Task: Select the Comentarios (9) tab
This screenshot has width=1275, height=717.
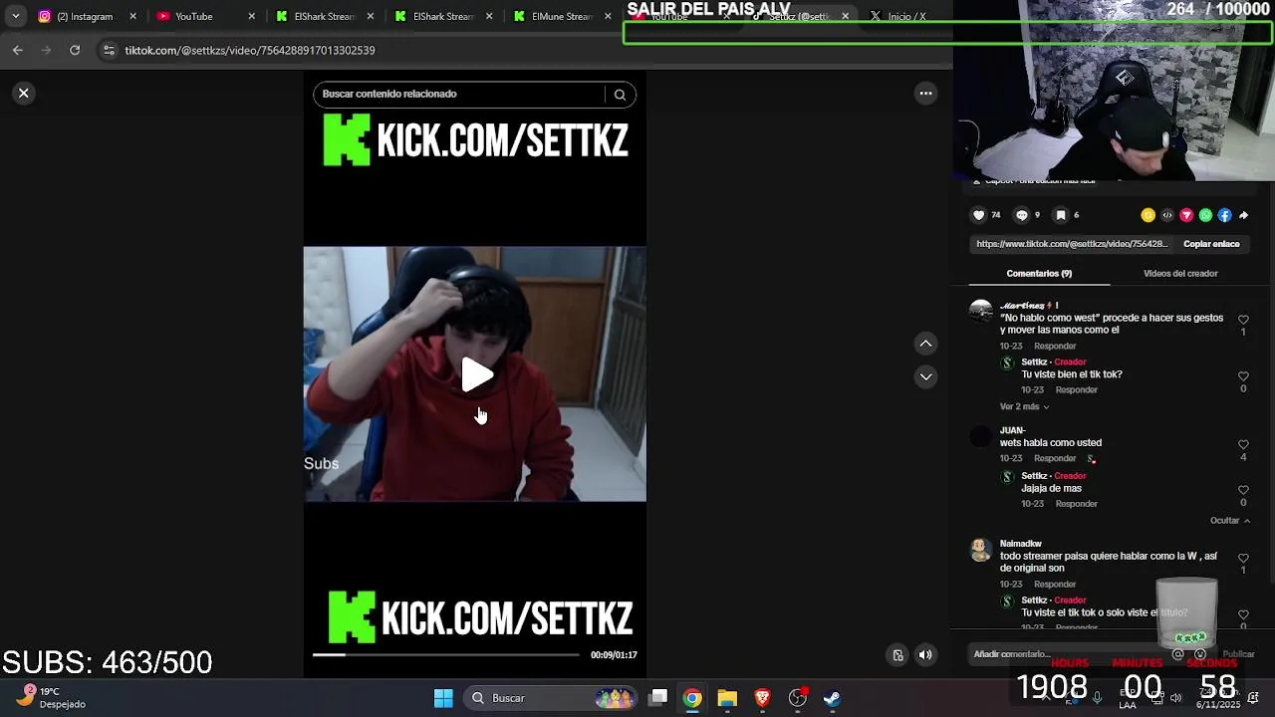Action: click(x=1039, y=274)
